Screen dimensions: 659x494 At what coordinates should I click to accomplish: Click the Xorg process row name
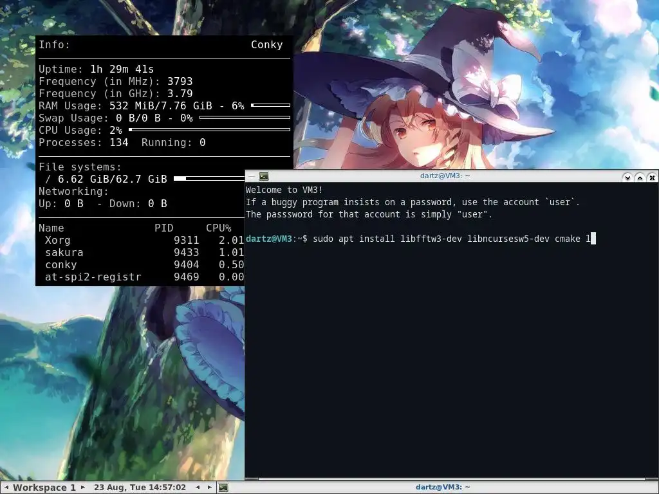point(57,241)
